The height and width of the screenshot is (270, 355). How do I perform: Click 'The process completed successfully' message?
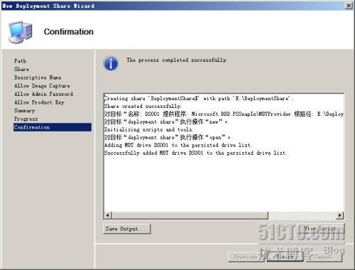[x=177, y=60]
